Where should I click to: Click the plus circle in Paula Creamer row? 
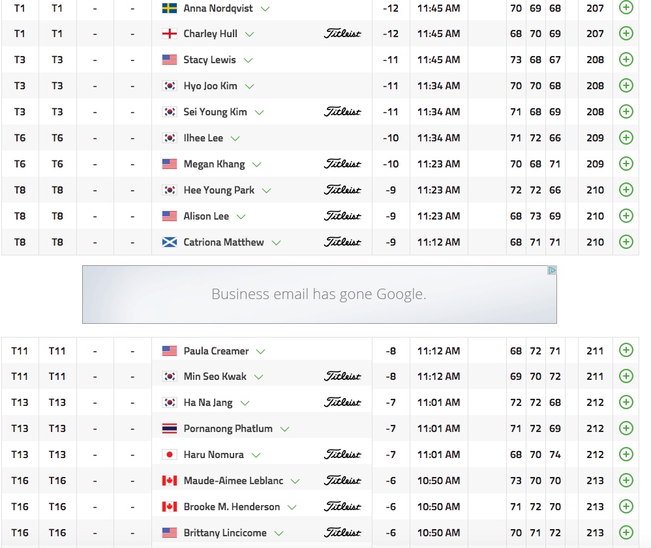(x=626, y=351)
